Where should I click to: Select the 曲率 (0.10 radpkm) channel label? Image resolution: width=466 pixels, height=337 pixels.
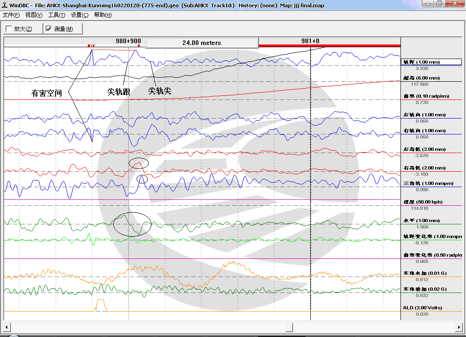point(426,96)
